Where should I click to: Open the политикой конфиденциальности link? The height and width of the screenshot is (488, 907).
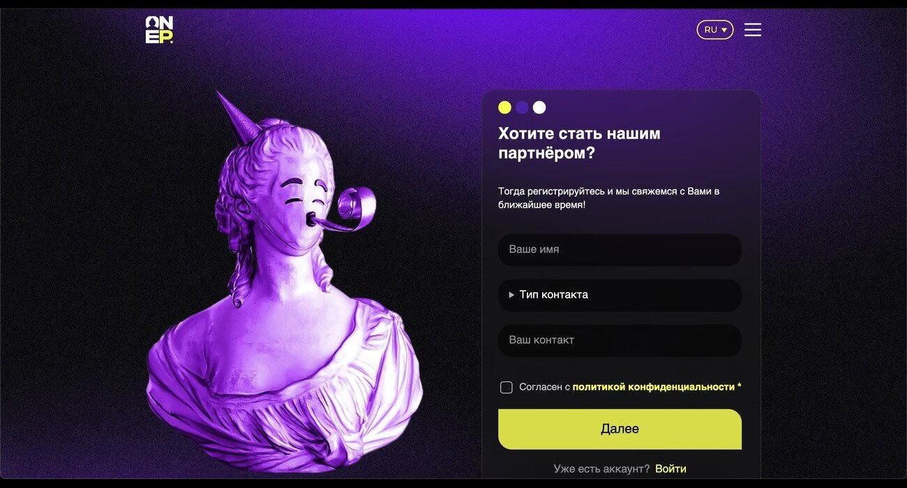[x=654, y=387]
